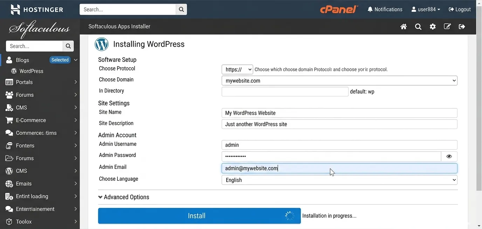Image resolution: width=482 pixels, height=229 pixels.
Task: Click the 'default: wp' hint text
Action: click(362, 92)
